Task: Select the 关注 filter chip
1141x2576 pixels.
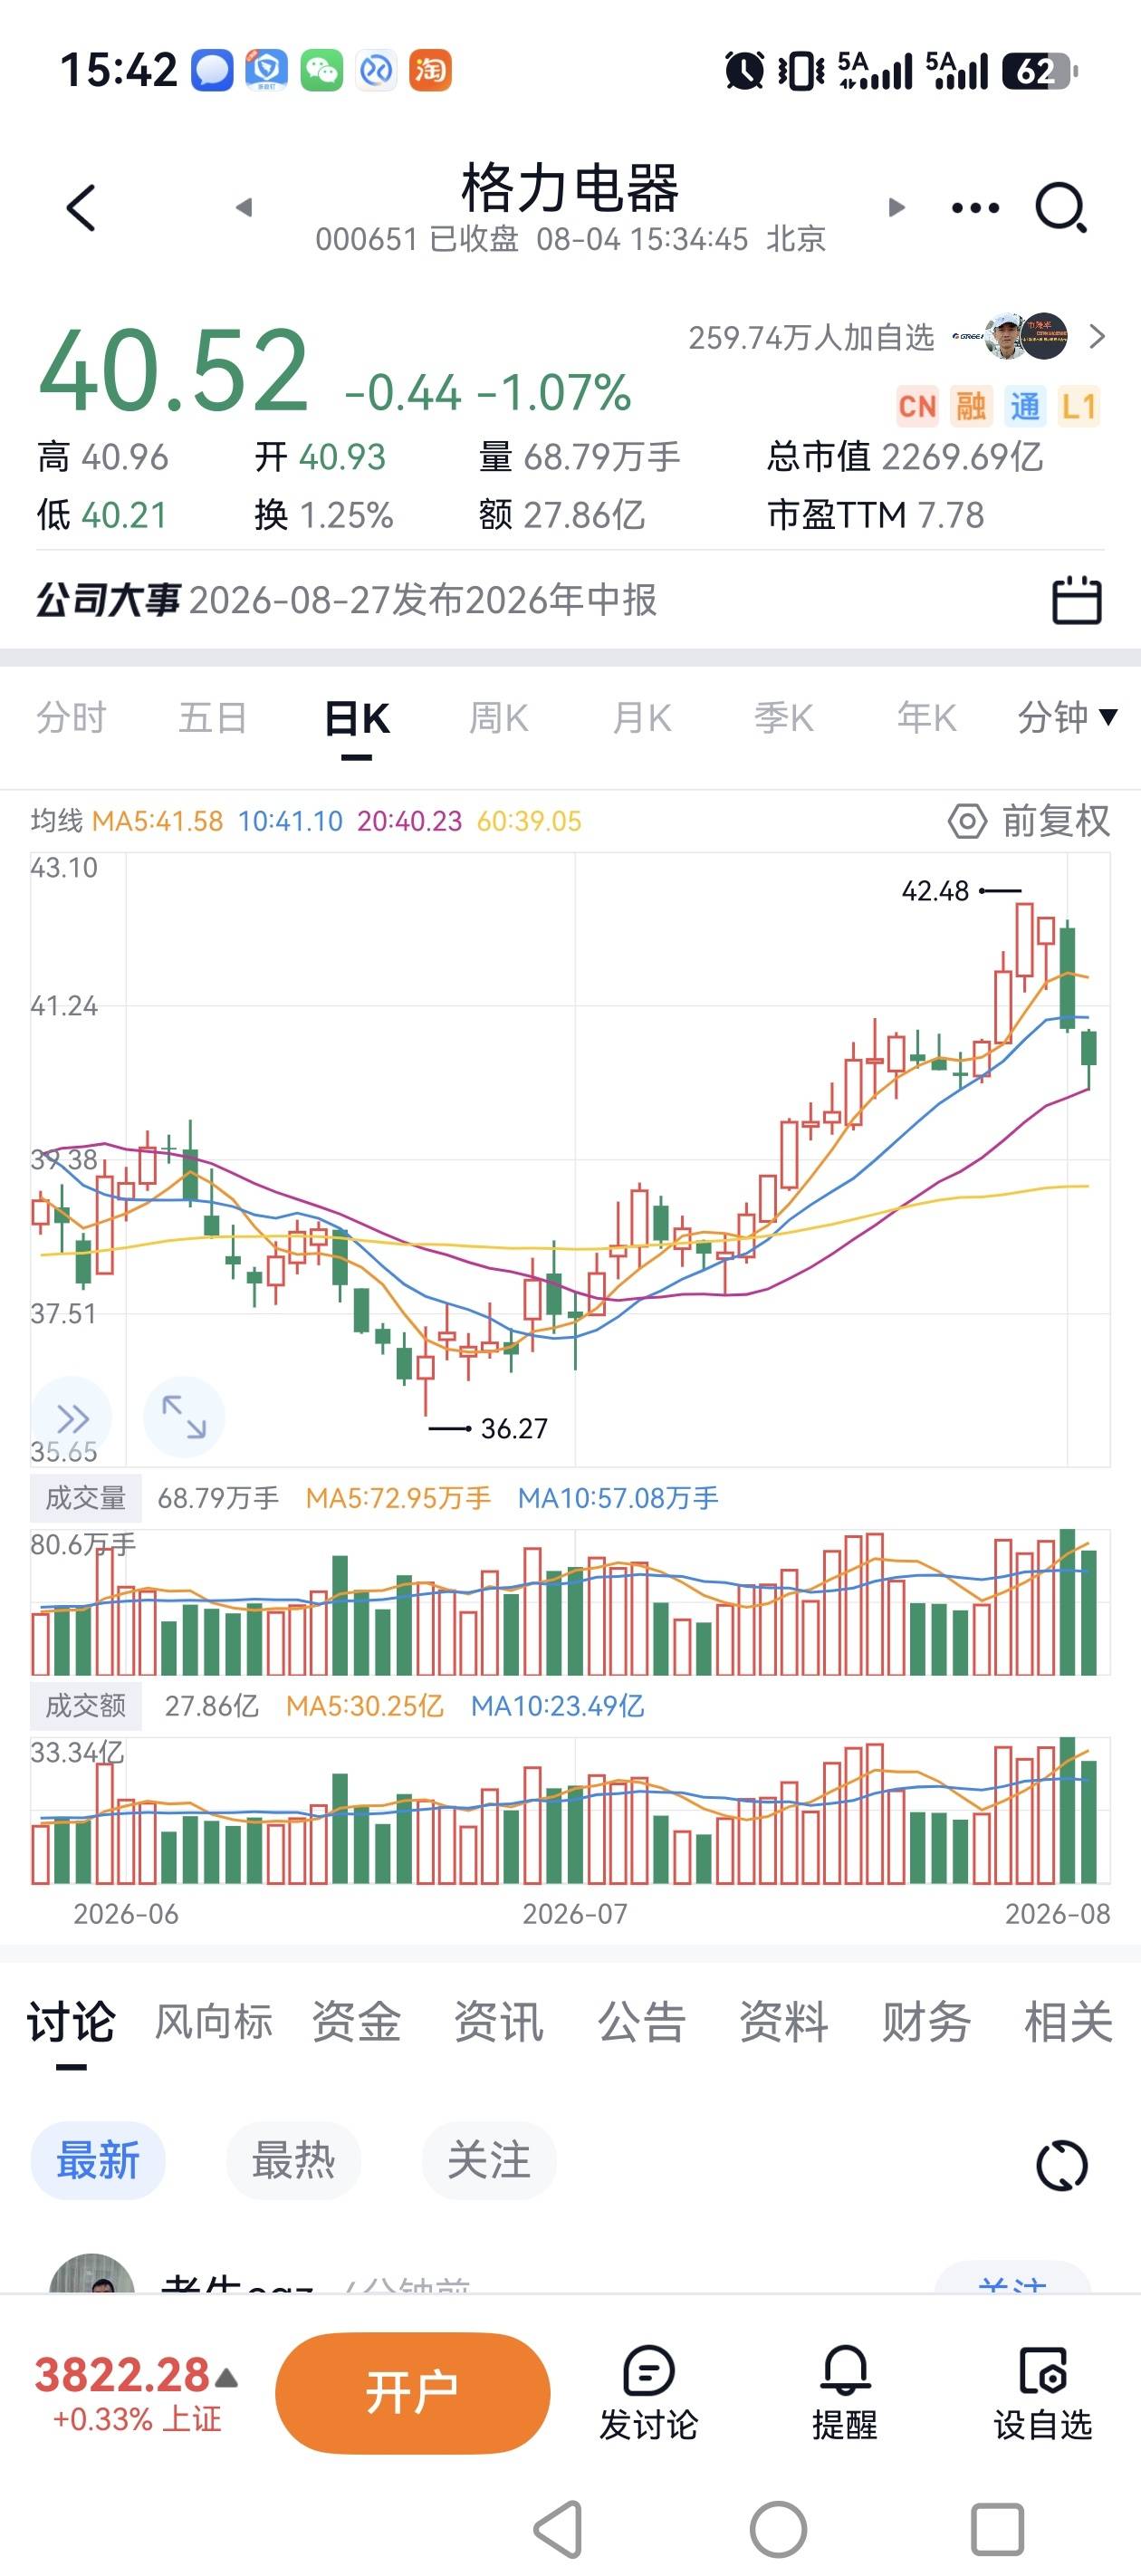Action: click(489, 2160)
